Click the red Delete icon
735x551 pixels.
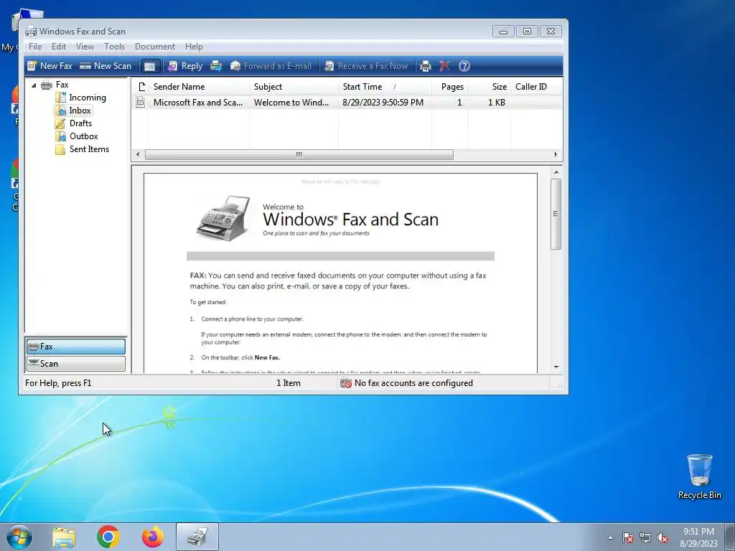[444, 66]
